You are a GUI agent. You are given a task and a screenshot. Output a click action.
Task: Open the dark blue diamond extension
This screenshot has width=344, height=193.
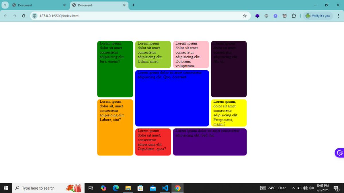coord(257,16)
